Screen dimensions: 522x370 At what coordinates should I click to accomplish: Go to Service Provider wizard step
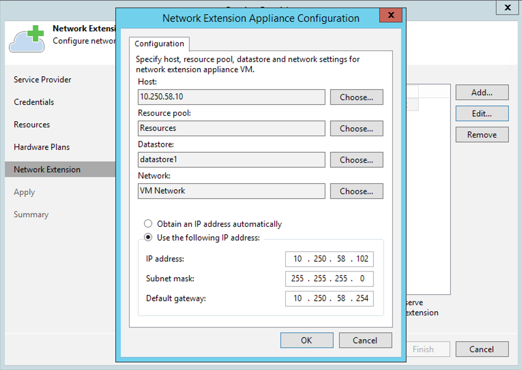click(42, 80)
